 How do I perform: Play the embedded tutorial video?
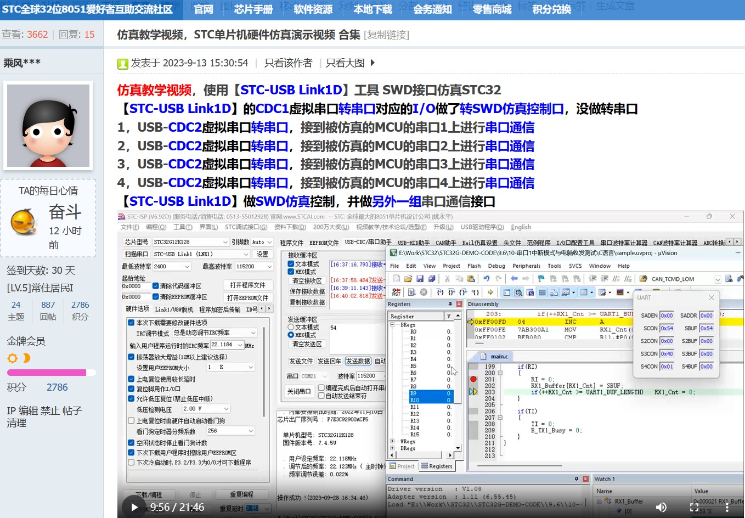click(x=134, y=508)
